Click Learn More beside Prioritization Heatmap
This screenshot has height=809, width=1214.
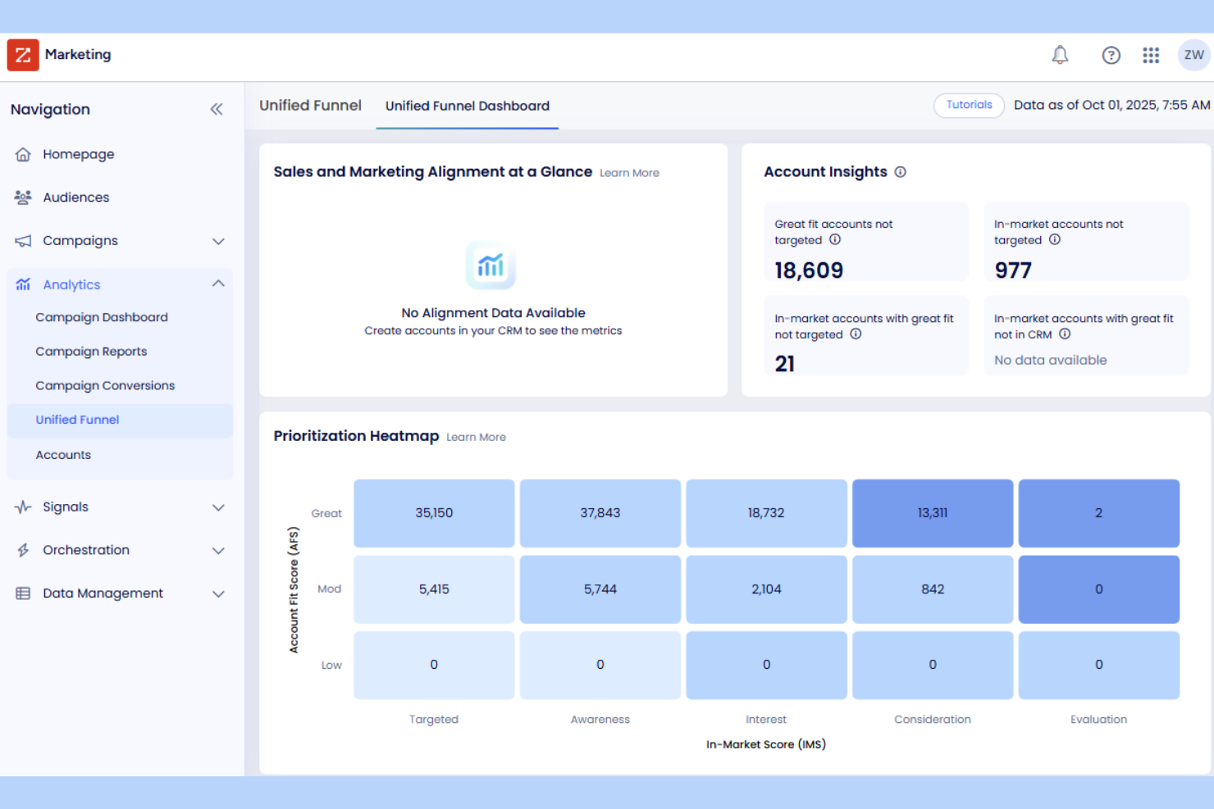click(476, 437)
